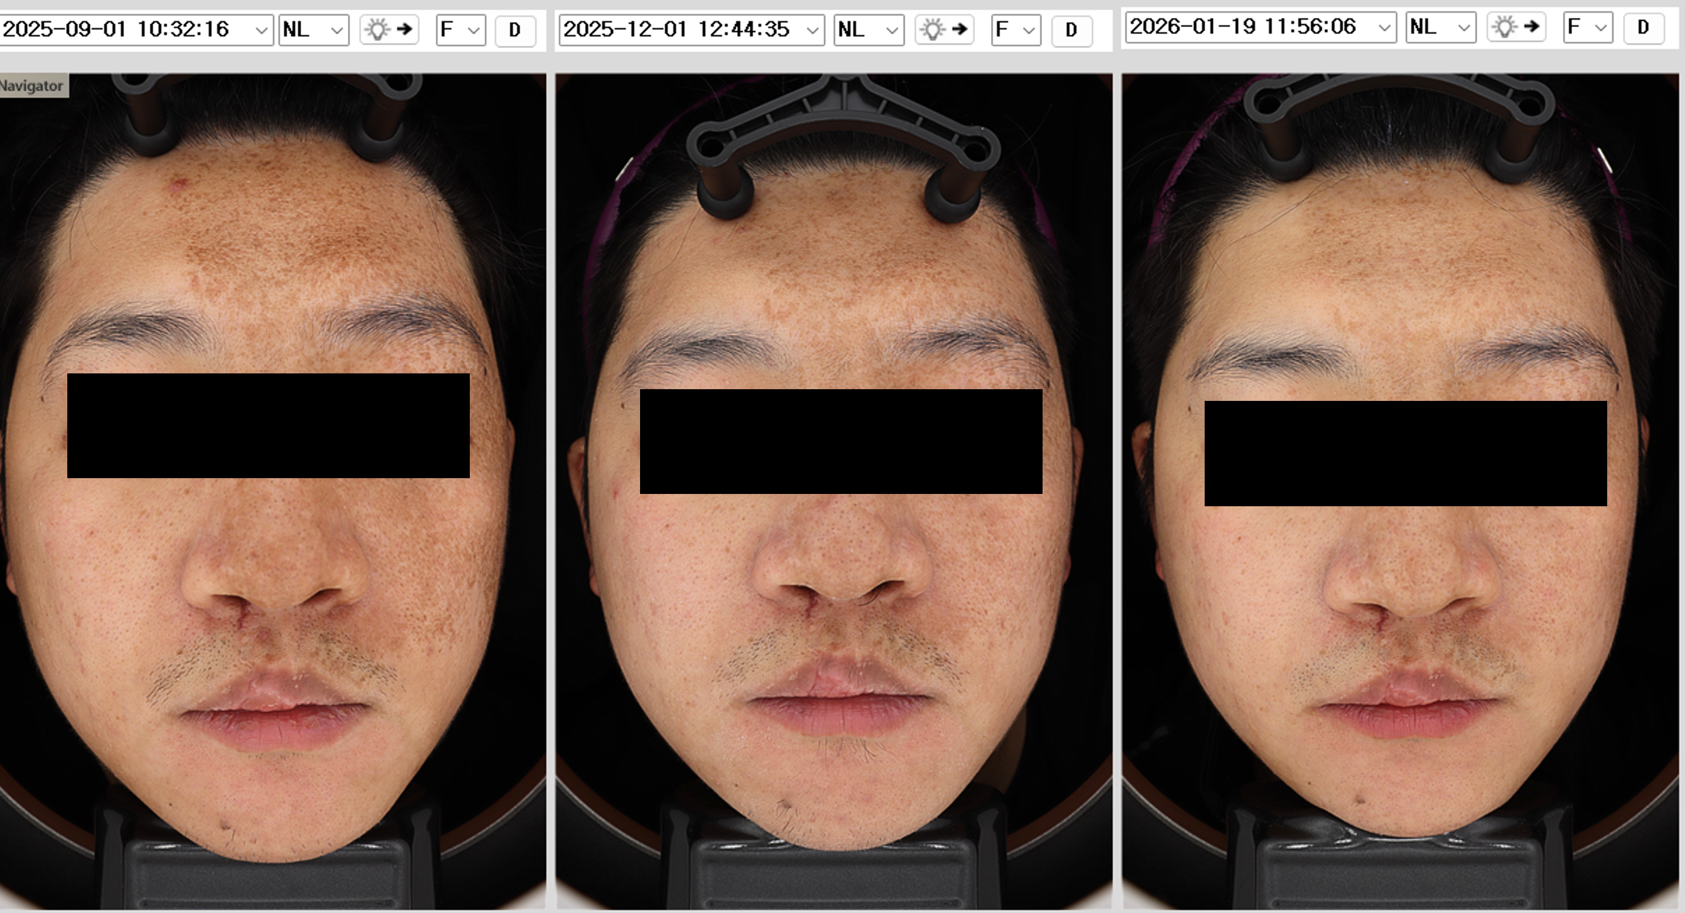Open the 2025-09-01 10:32:16 date dropdown
Viewport: 1685px width, 913px height.
pyautogui.click(x=136, y=30)
